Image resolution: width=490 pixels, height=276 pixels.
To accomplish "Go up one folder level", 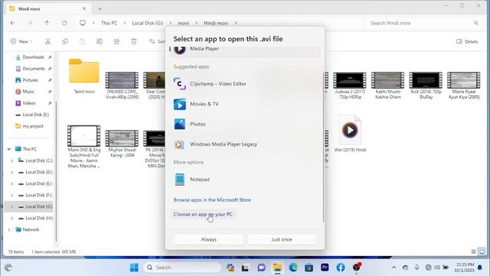I will pyautogui.click(x=47, y=23).
